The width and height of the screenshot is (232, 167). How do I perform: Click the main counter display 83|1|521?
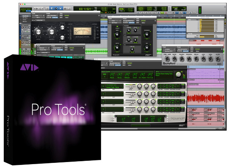pyautogui.click(x=85, y=9)
